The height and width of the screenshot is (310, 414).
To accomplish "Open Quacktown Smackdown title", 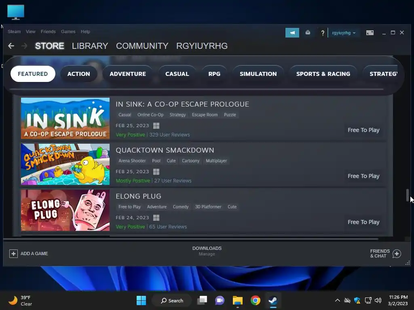I will pos(165,150).
